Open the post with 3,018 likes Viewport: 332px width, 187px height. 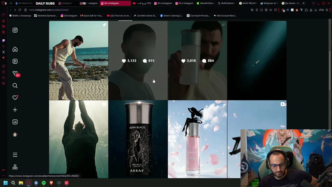pos(197,61)
